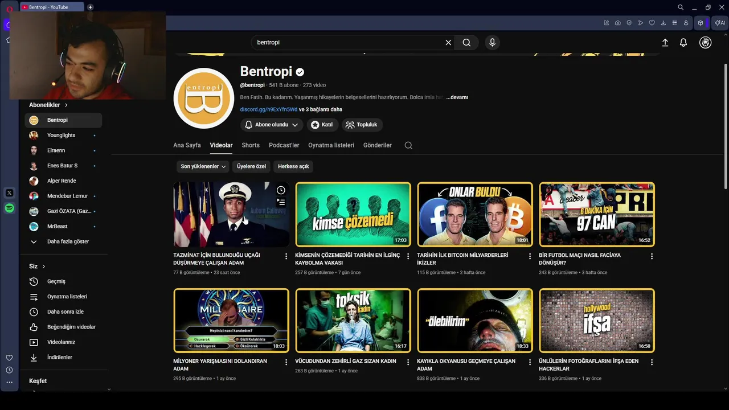This screenshot has width=729, height=410.
Task: Open kimse çözemedi video thumbnail
Action: (353, 214)
